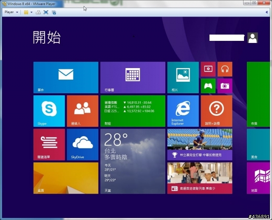Click Send Ctrl+Alt+Del toolbar icon
272x220 pixels.
38,12
